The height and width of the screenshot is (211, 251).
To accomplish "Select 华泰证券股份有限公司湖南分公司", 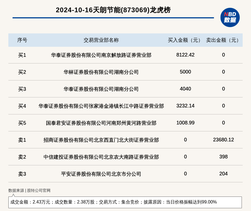I will pos(101,89).
